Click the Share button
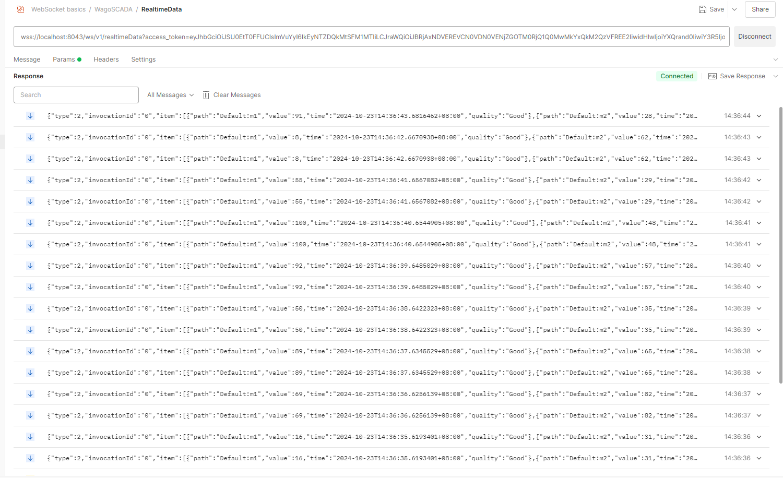 (760, 9)
